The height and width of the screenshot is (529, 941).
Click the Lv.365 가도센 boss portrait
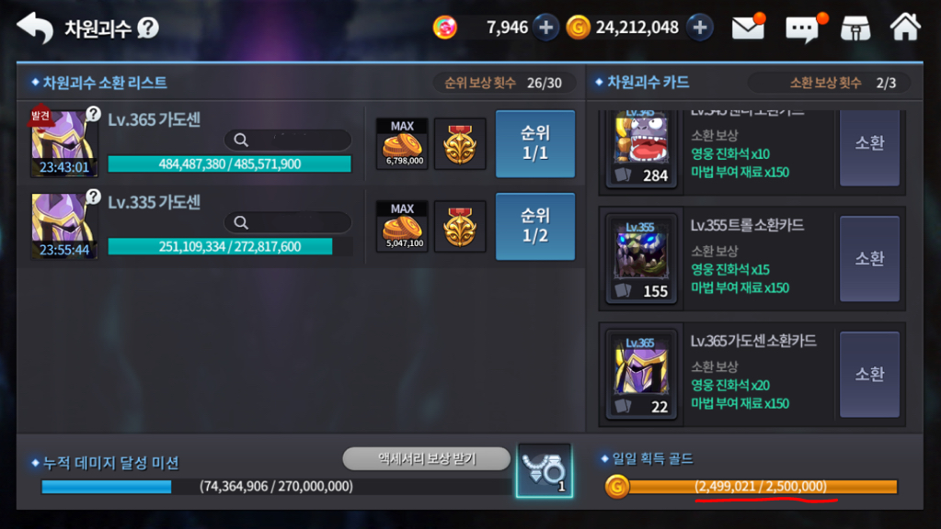coord(64,142)
